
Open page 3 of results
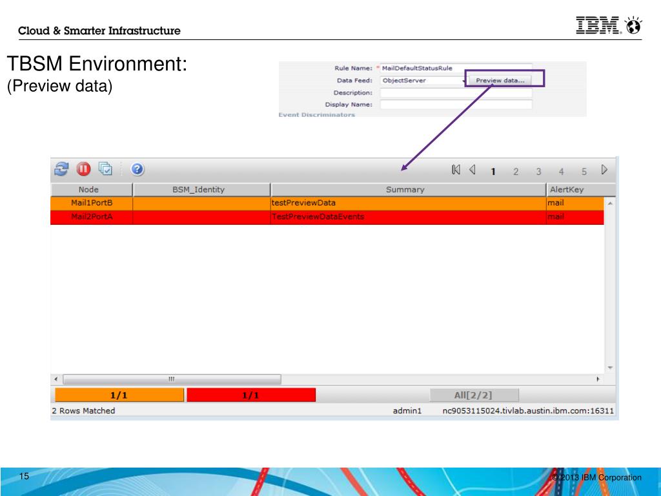tap(538, 172)
